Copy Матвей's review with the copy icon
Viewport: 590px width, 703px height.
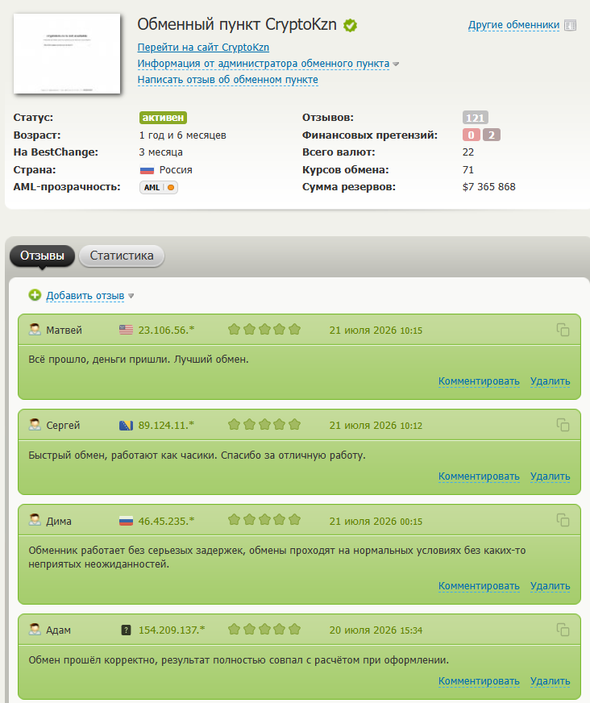(x=563, y=330)
